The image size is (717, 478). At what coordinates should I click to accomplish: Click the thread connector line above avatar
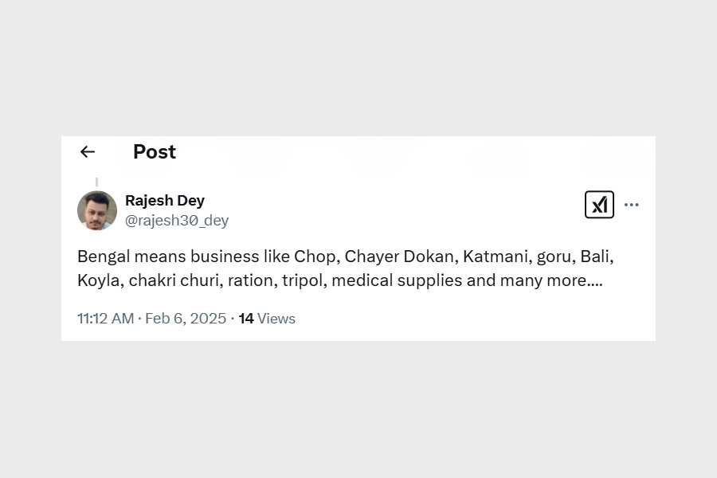(97, 182)
